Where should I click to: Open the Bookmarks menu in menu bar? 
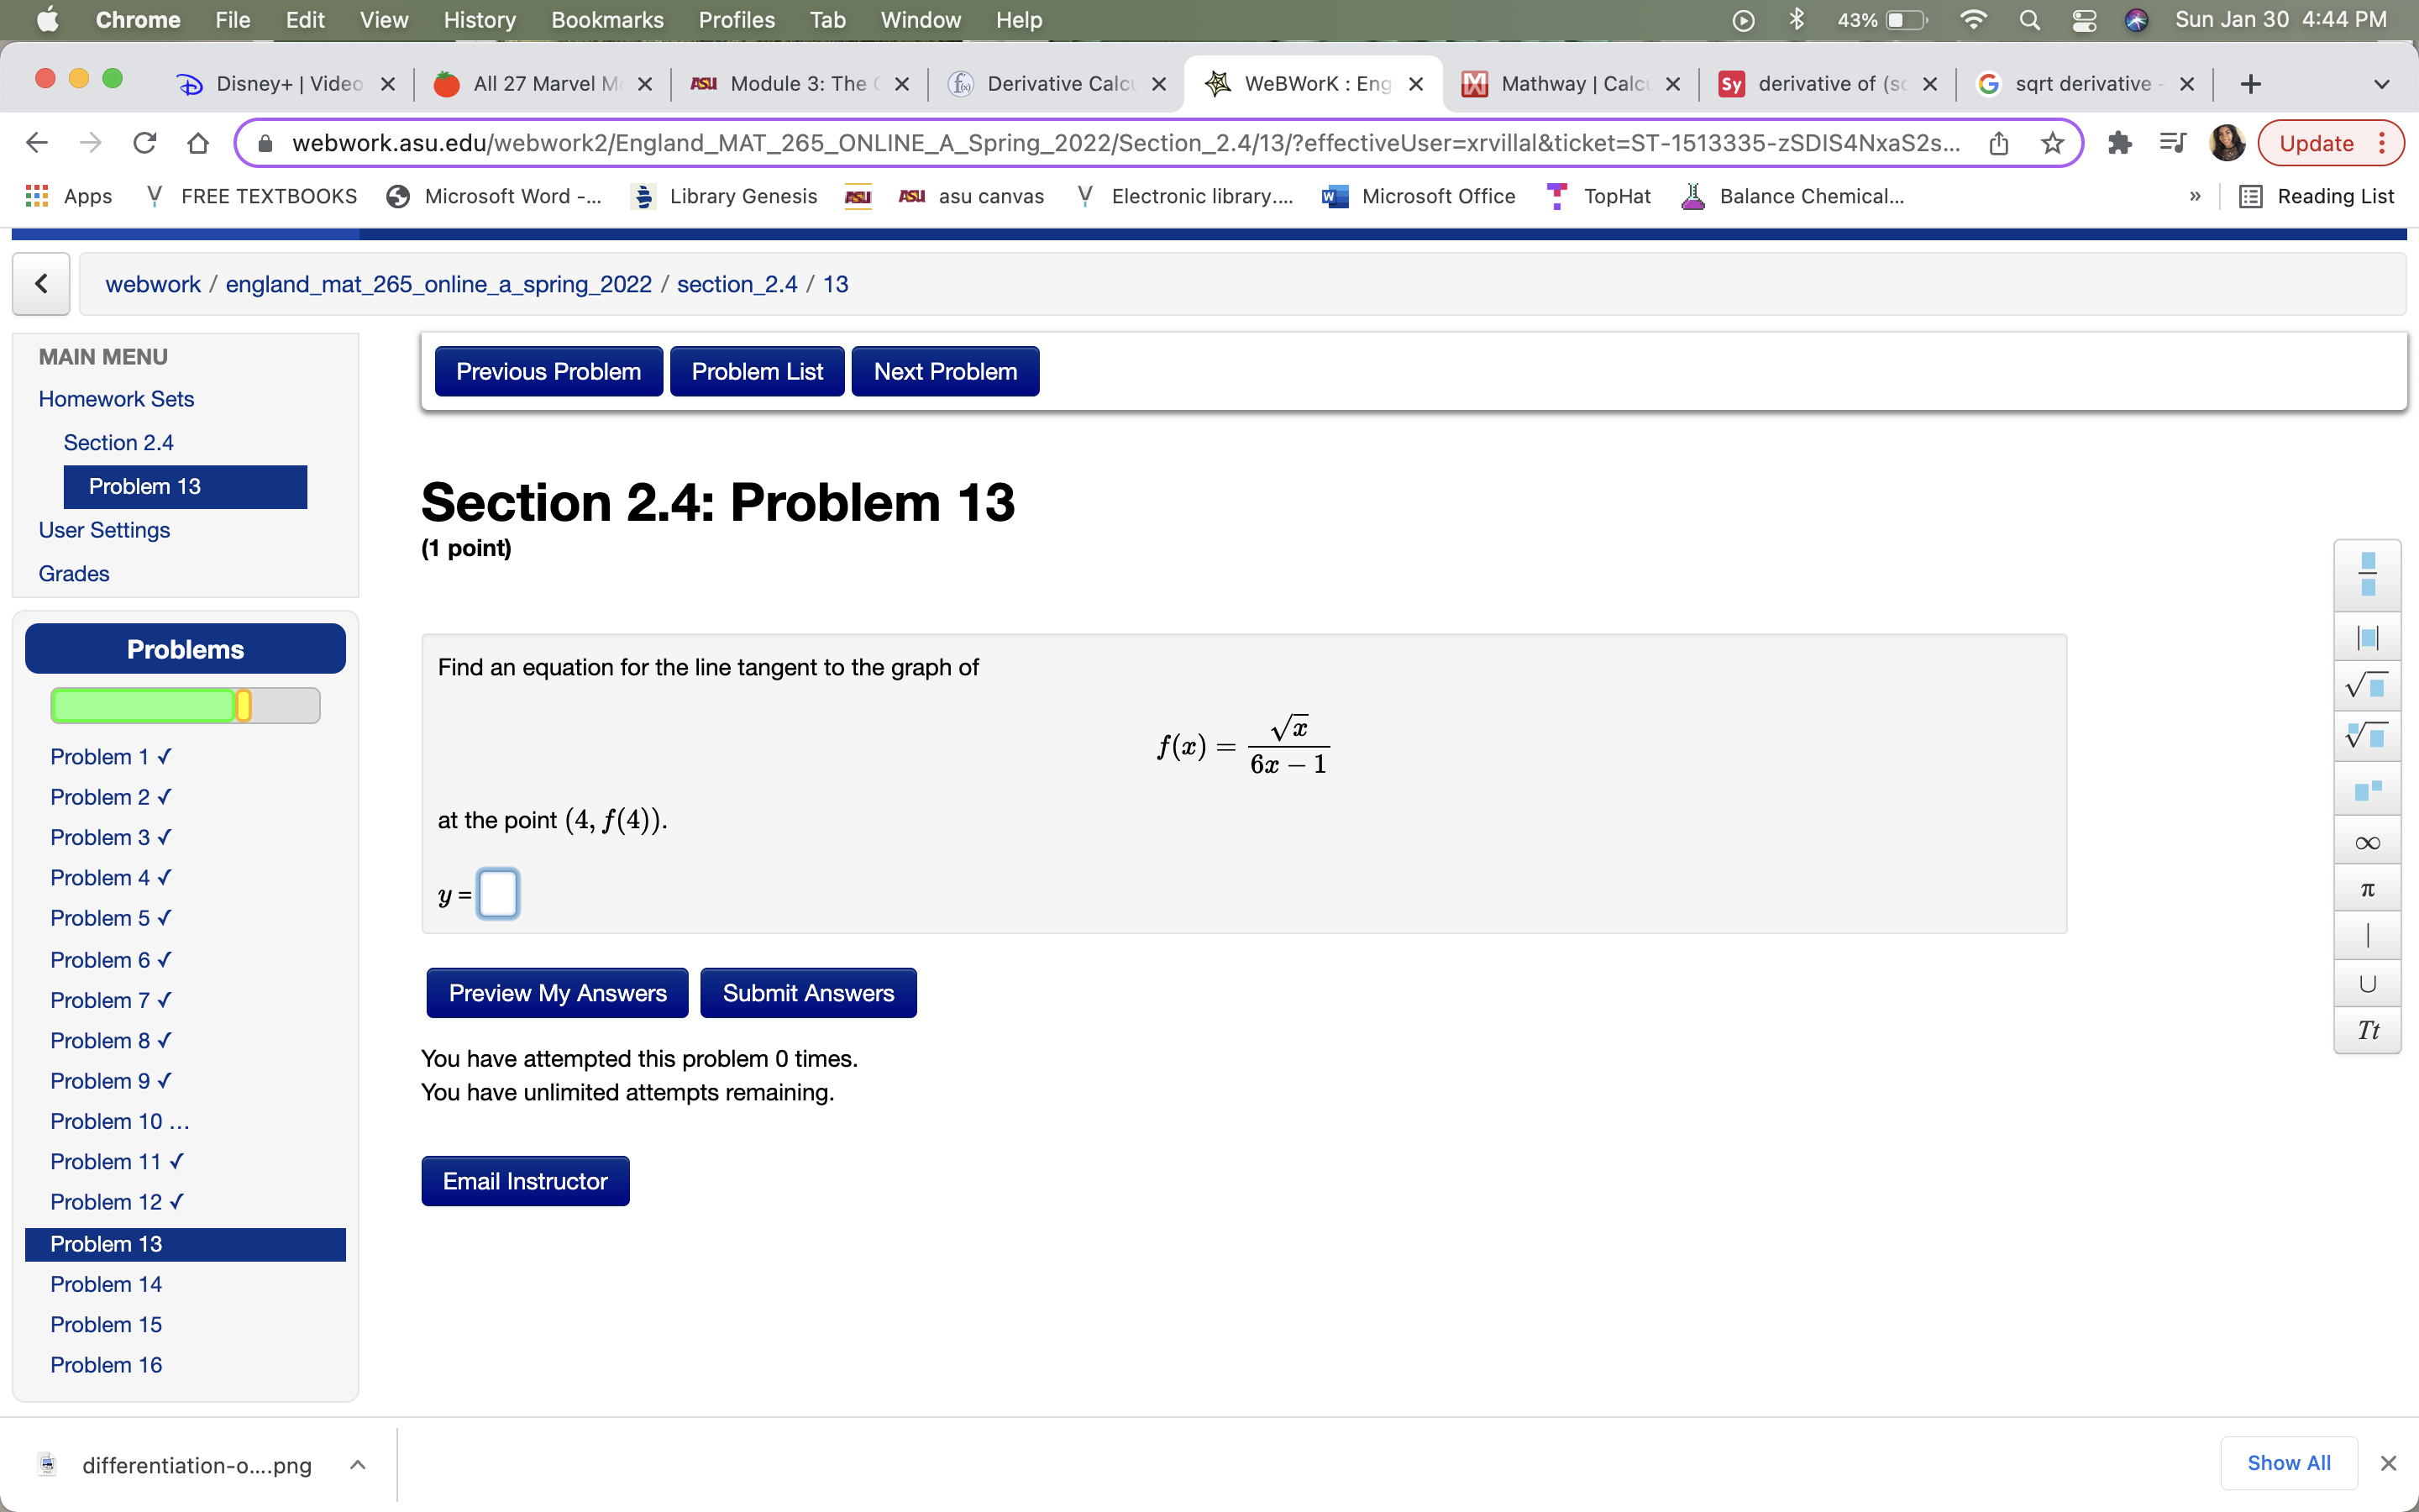(x=606, y=20)
